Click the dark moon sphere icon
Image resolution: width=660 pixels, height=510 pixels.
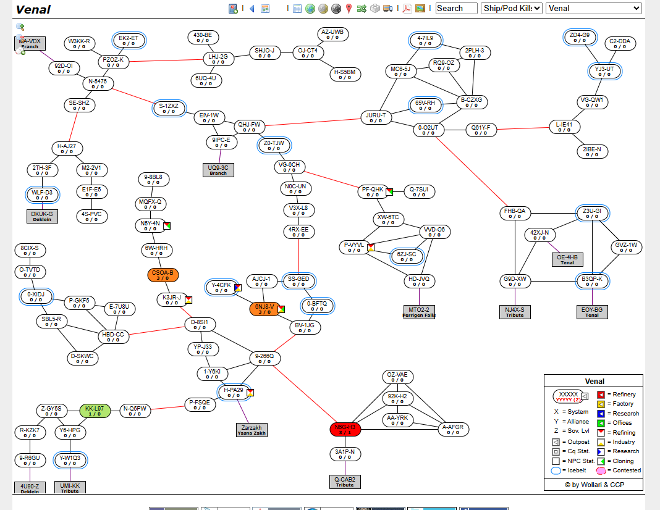[x=336, y=9]
